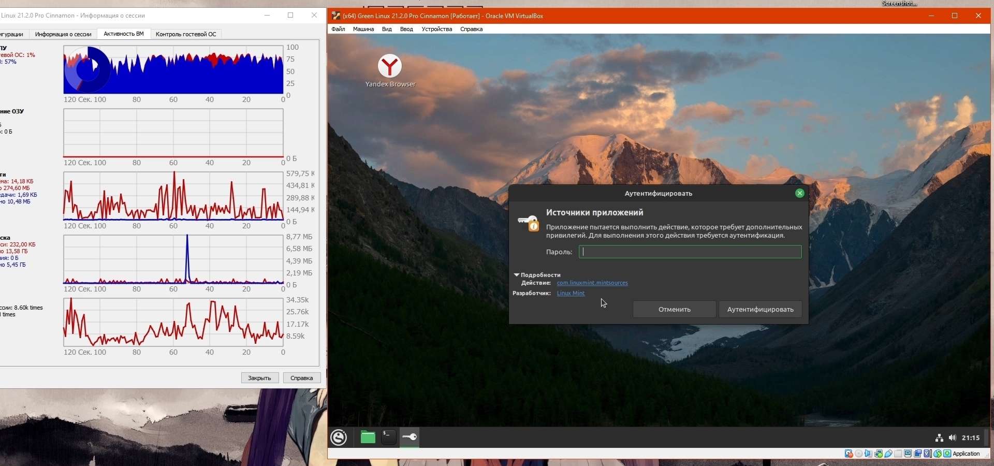Screen dimensions: 994x466
Task: Open the Машина menu in VirtualBox
Action: (x=363, y=30)
